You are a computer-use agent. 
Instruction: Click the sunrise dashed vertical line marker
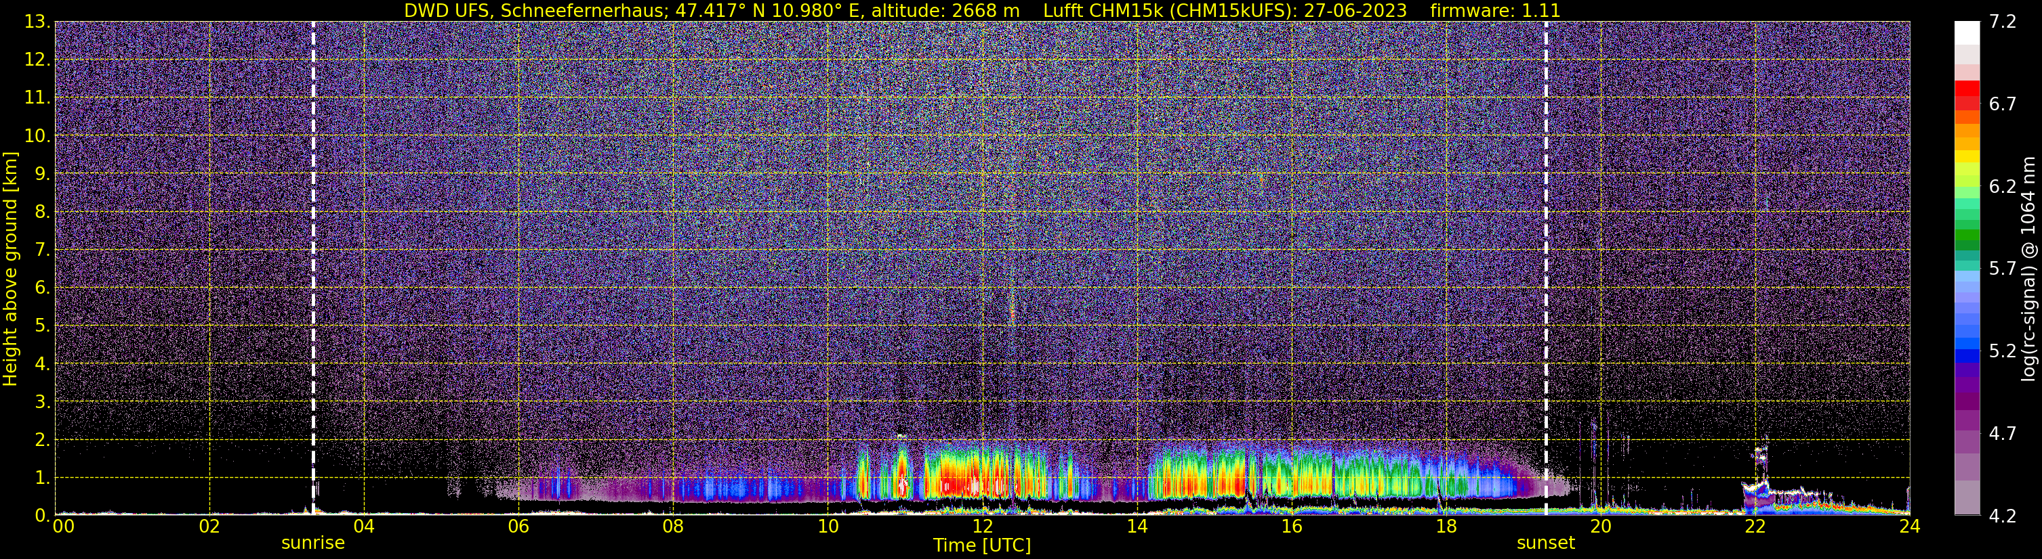tap(313, 267)
